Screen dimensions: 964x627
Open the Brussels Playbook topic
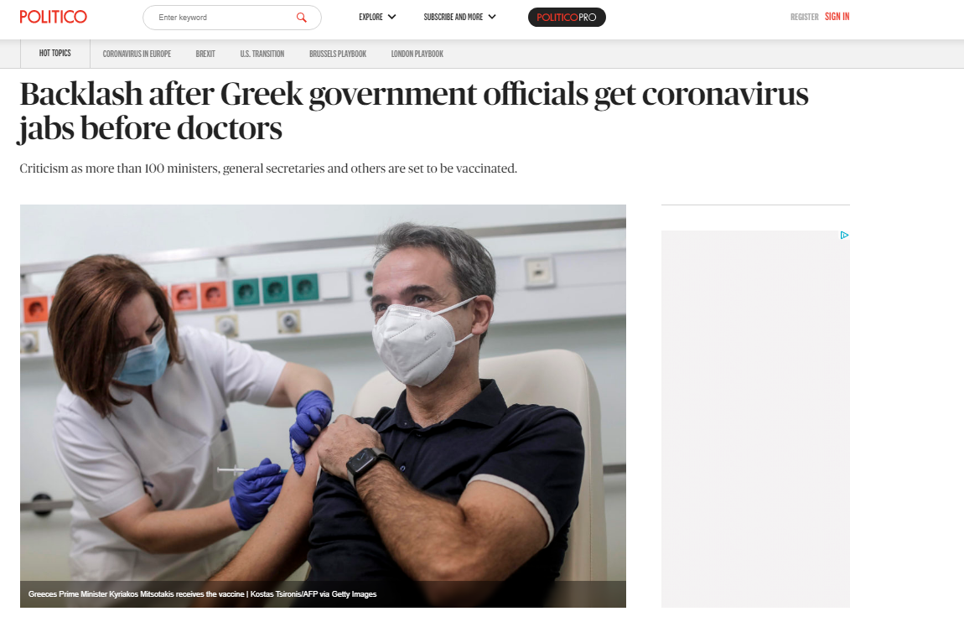click(x=338, y=54)
